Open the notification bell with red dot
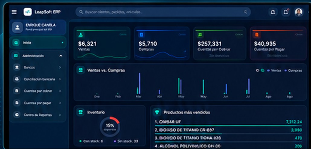Image resolution: width=311 pixels, height=149 pixels. click(286, 12)
